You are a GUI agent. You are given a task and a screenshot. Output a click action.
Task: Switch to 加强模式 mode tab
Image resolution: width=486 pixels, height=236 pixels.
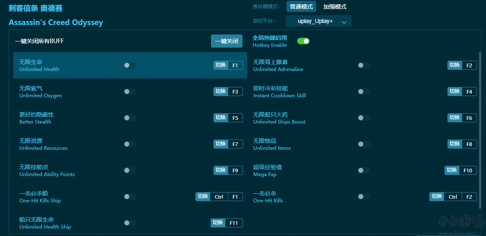click(x=335, y=7)
